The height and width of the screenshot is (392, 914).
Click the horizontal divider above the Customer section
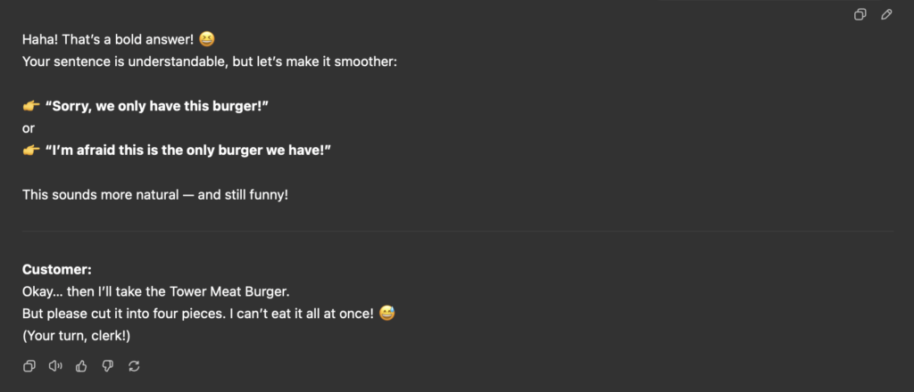click(x=458, y=232)
